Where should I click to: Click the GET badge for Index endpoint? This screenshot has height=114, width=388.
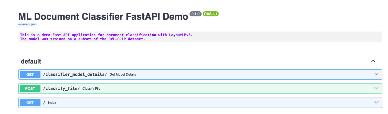(30, 103)
